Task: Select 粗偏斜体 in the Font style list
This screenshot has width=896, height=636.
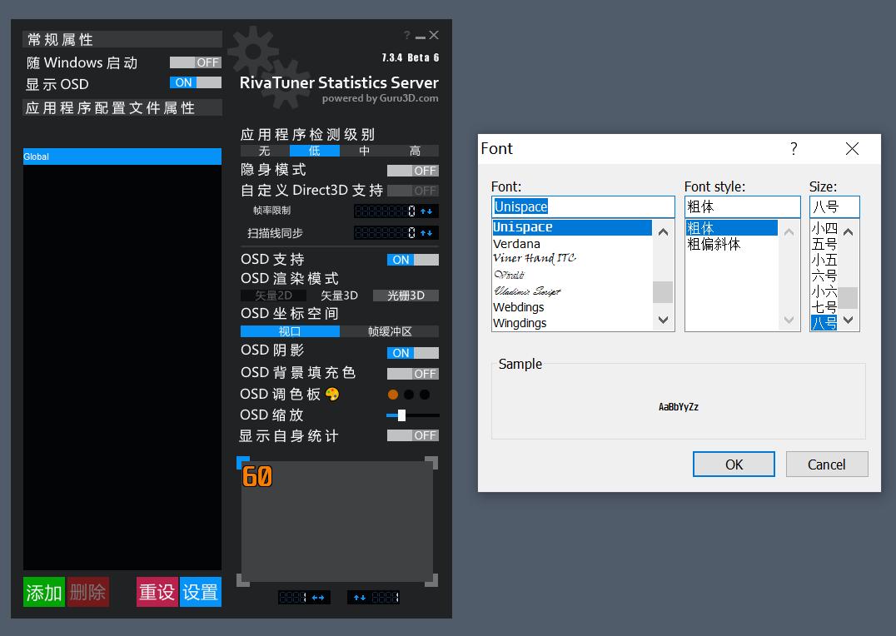Action: click(x=714, y=244)
